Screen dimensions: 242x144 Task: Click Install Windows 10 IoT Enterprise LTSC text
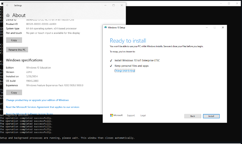[x=137, y=60]
